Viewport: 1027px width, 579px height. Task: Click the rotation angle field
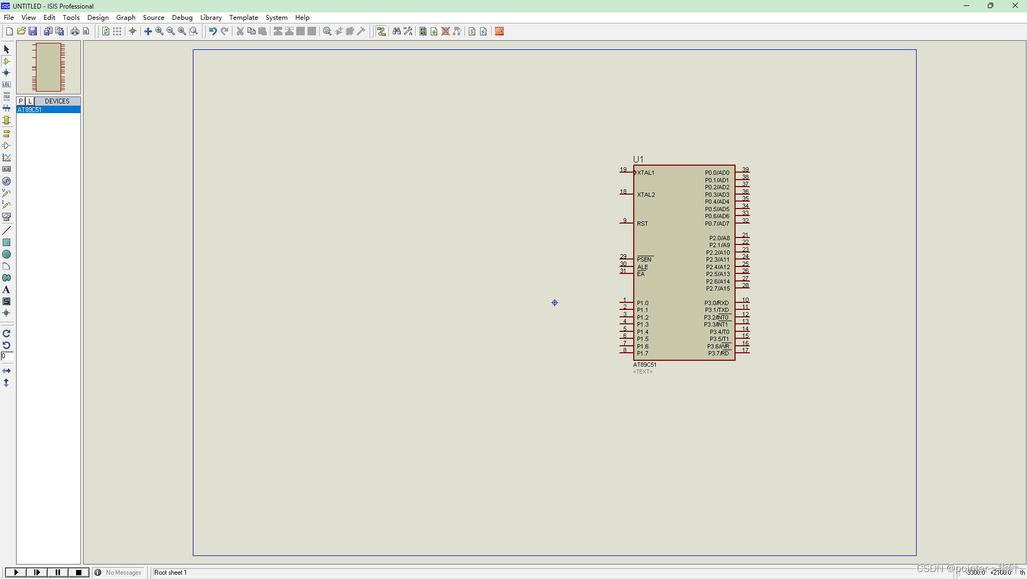[7, 356]
